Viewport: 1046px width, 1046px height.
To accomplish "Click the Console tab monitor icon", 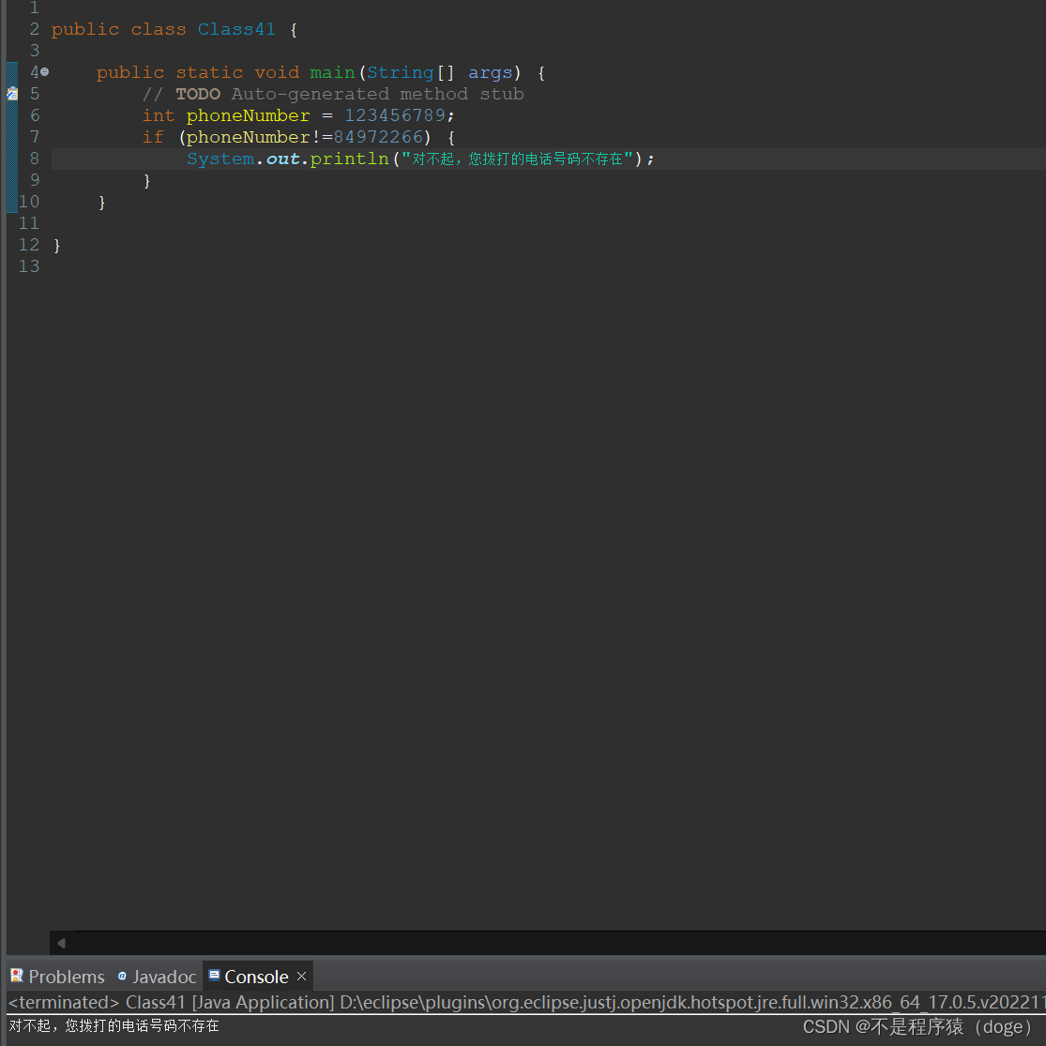I will [214, 976].
